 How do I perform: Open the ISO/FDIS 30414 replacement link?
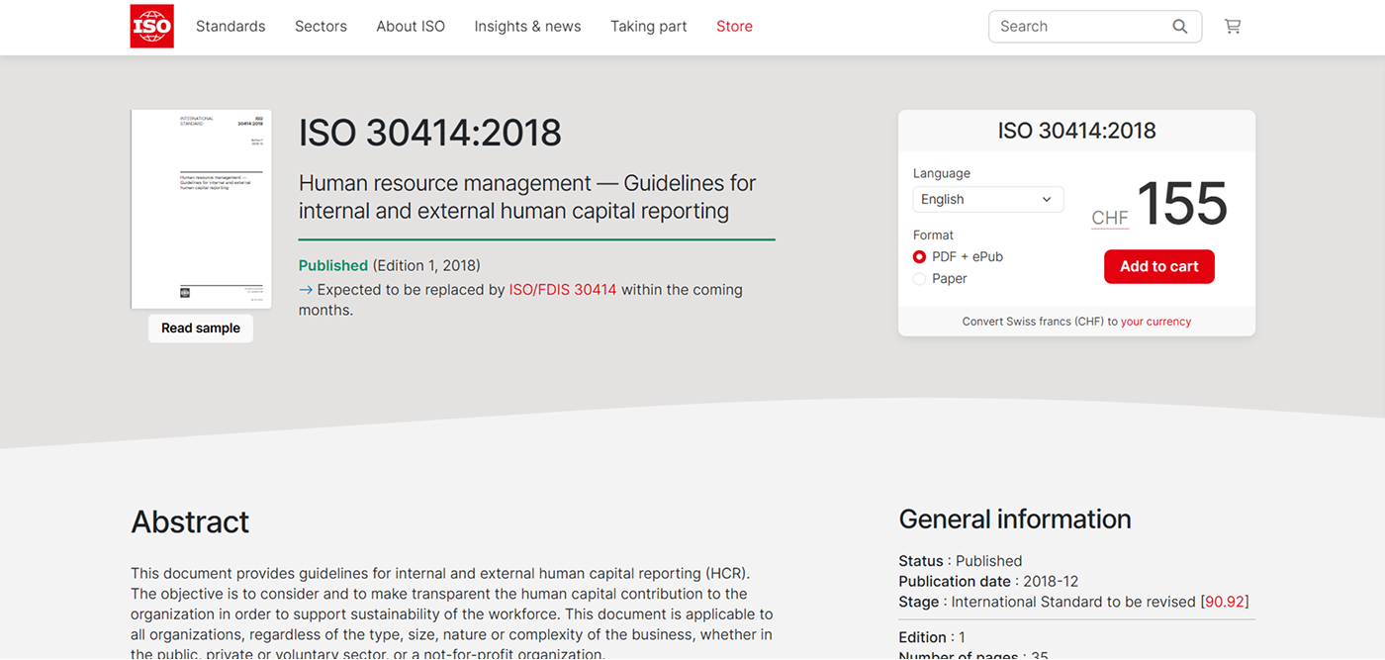point(562,290)
